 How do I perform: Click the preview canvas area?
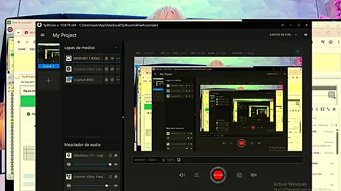click(218, 104)
